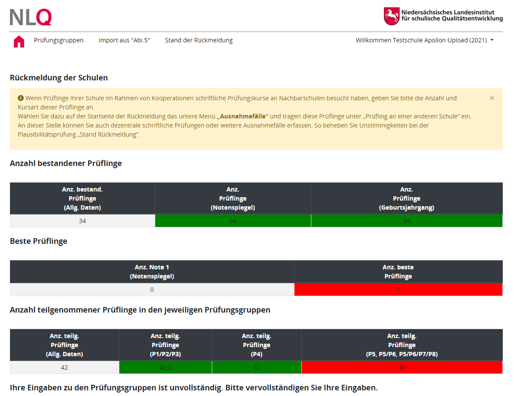This screenshot has height=396, width=521.
Task: Click the Rückmeldung der Schulen heading
Action: coord(59,78)
